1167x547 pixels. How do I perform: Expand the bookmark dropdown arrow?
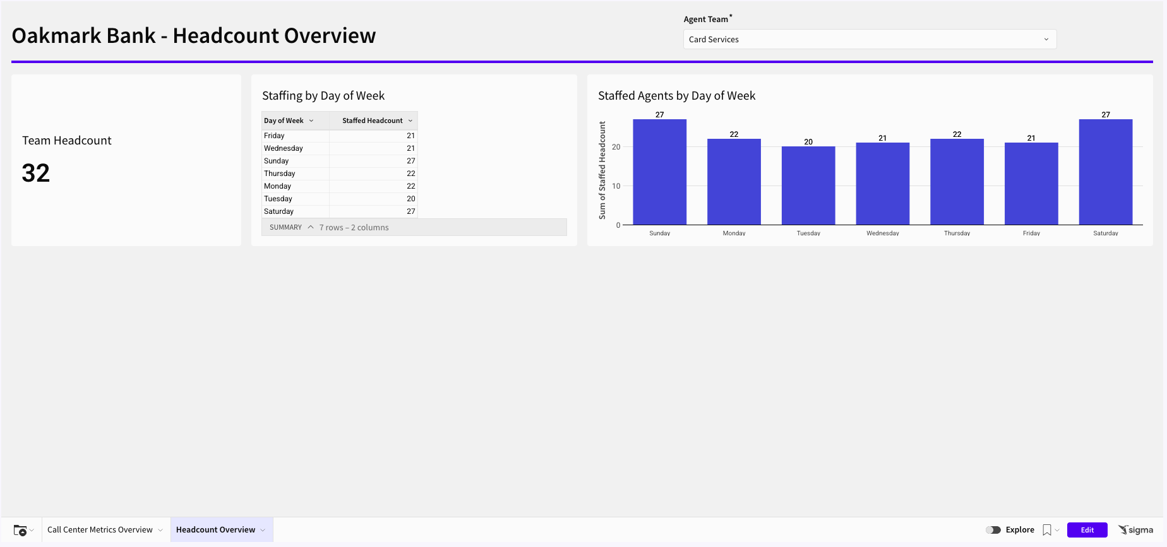tap(1057, 530)
